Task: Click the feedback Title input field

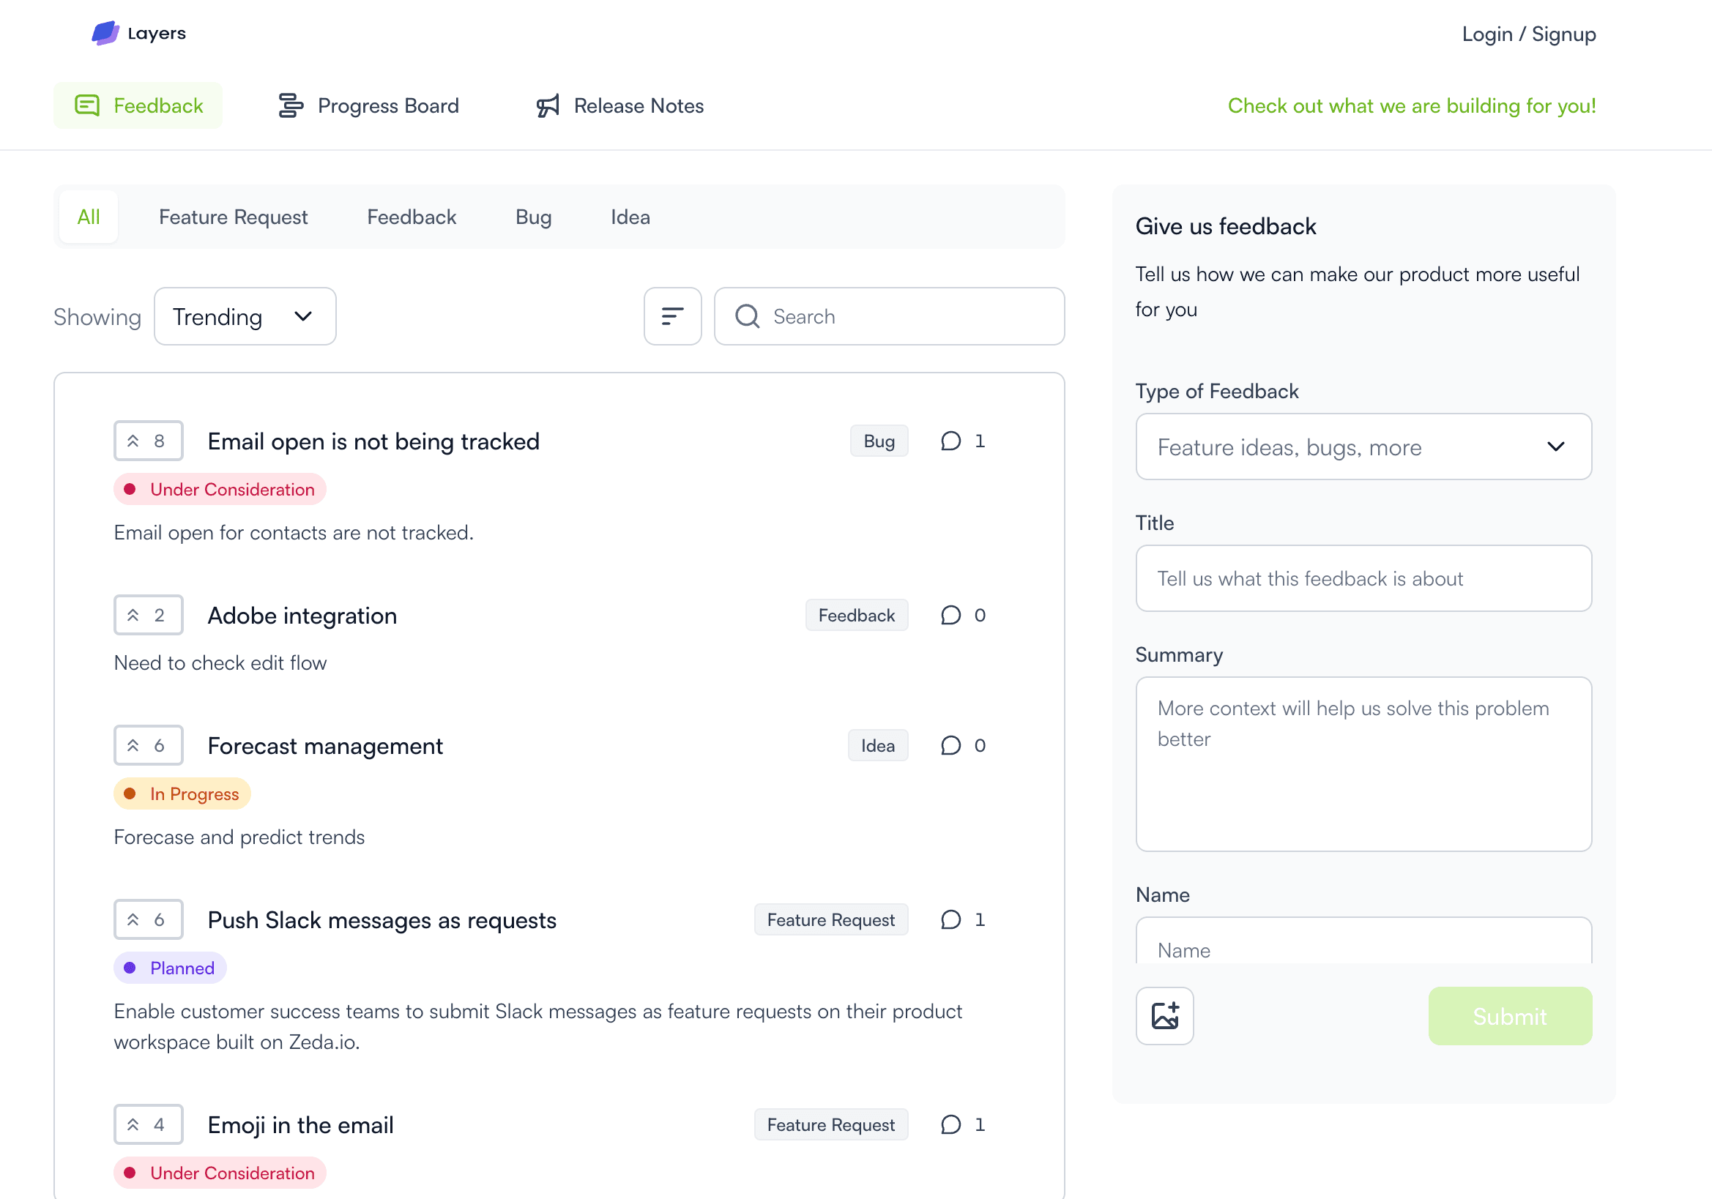Action: tap(1363, 578)
